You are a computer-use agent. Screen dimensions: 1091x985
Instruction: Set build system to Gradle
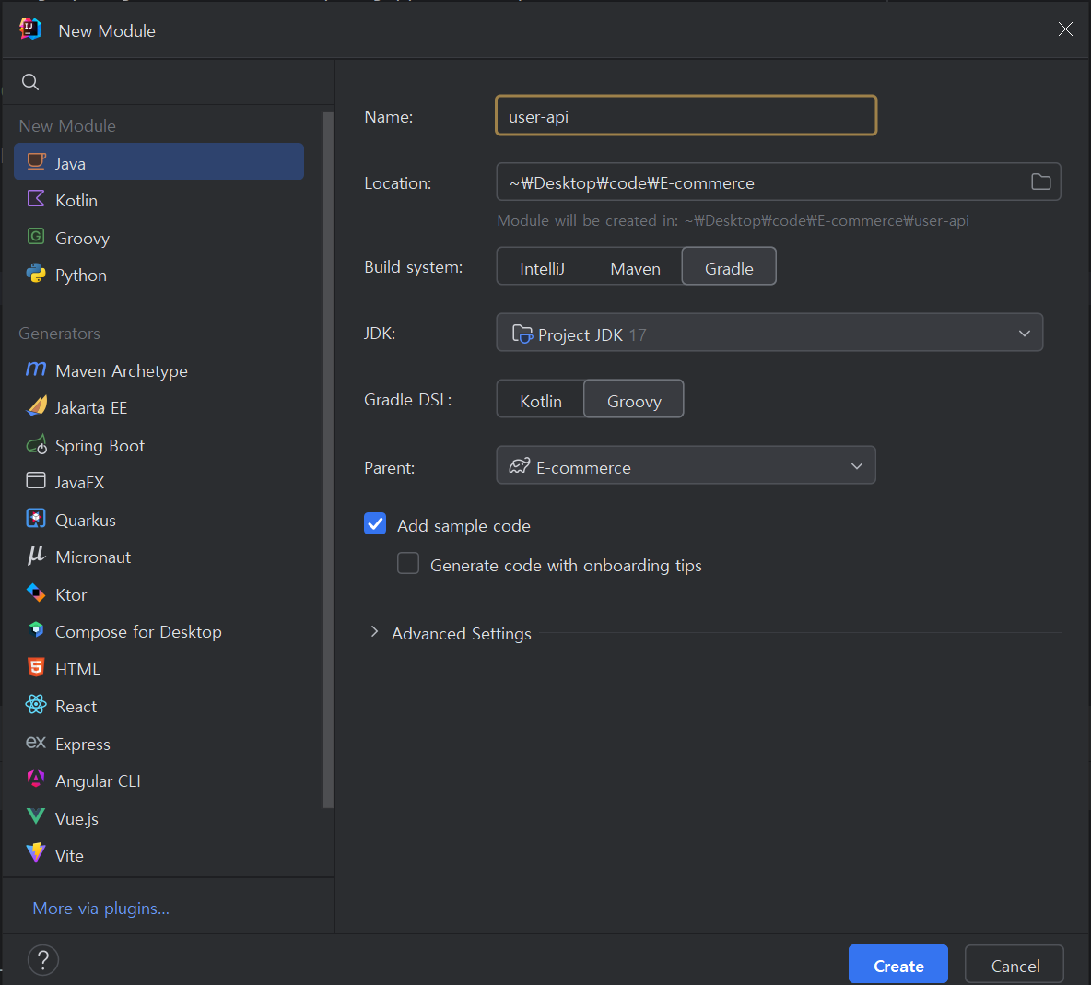coord(729,267)
